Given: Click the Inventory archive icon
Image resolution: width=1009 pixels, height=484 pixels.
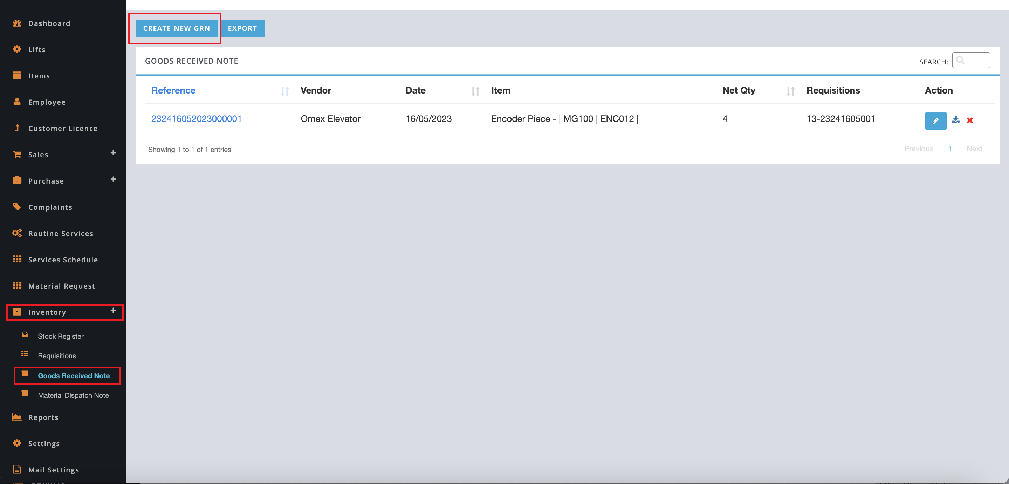Looking at the screenshot, I should [x=17, y=312].
